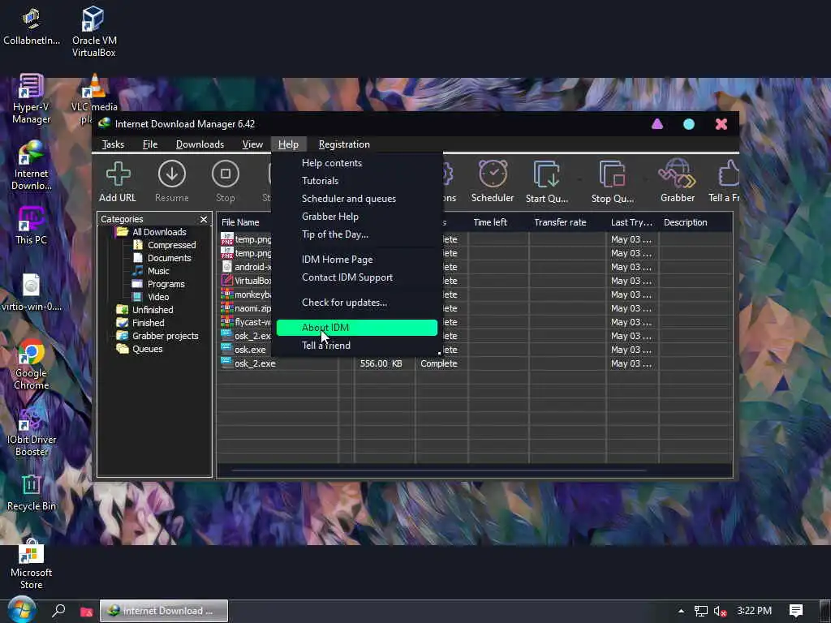Select All Downloads category folder
Screen dimensions: 831x623
pyautogui.click(x=152, y=232)
